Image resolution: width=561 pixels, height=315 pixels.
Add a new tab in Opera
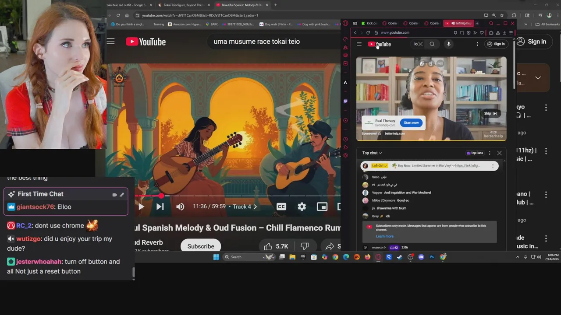click(477, 23)
